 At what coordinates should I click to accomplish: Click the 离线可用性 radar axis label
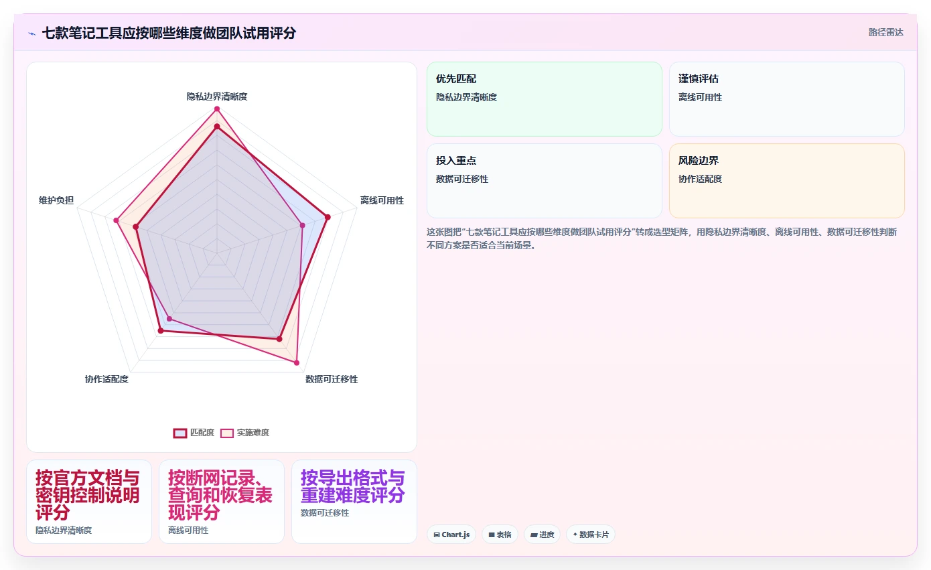(x=382, y=200)
